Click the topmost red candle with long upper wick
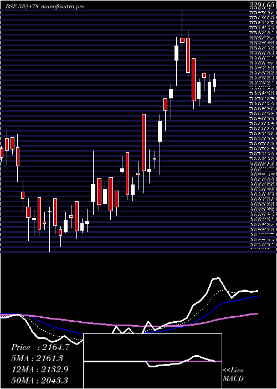 click(x=182, y=40)
